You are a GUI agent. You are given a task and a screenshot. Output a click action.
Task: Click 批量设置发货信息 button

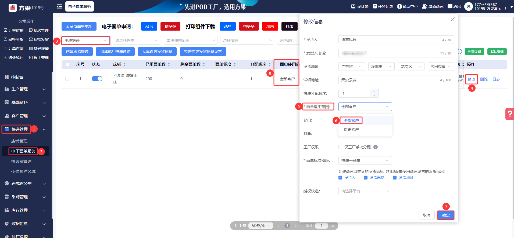(x=157, y=52)
